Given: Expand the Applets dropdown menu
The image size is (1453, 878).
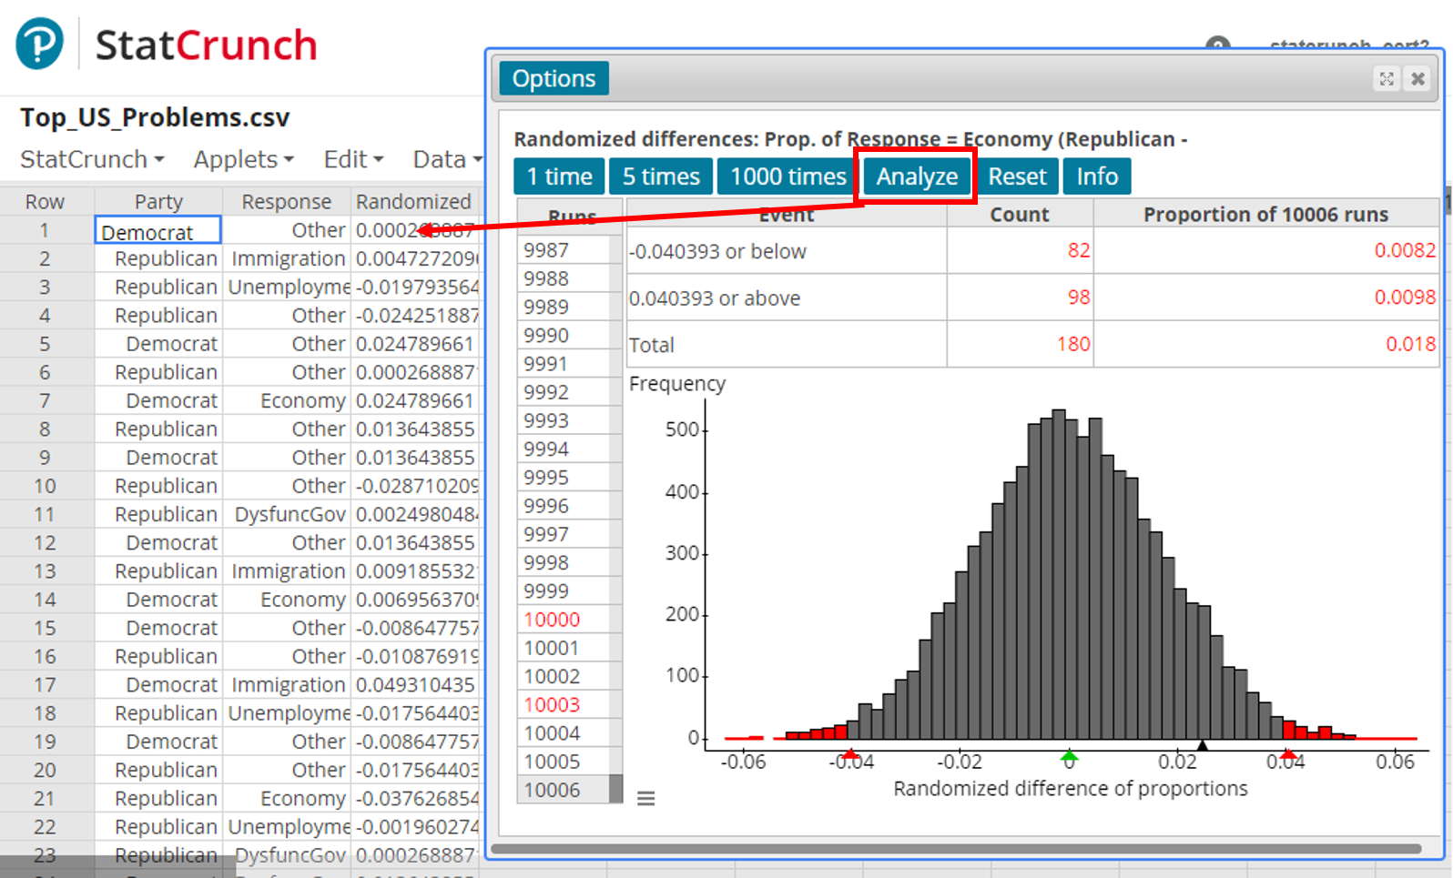Looking at the screenshot, I should coord(243,159).
